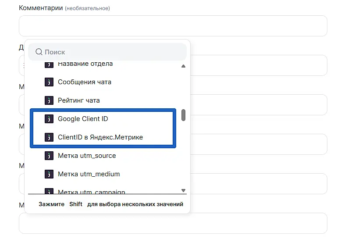355x239 pixels.
Task: Click the Метка utm_medium variable icon
Action: pos(49,174)
